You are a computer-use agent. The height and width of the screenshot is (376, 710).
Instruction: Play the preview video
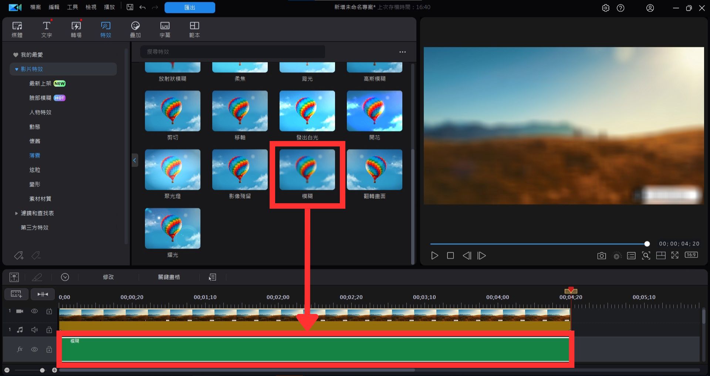435,256
